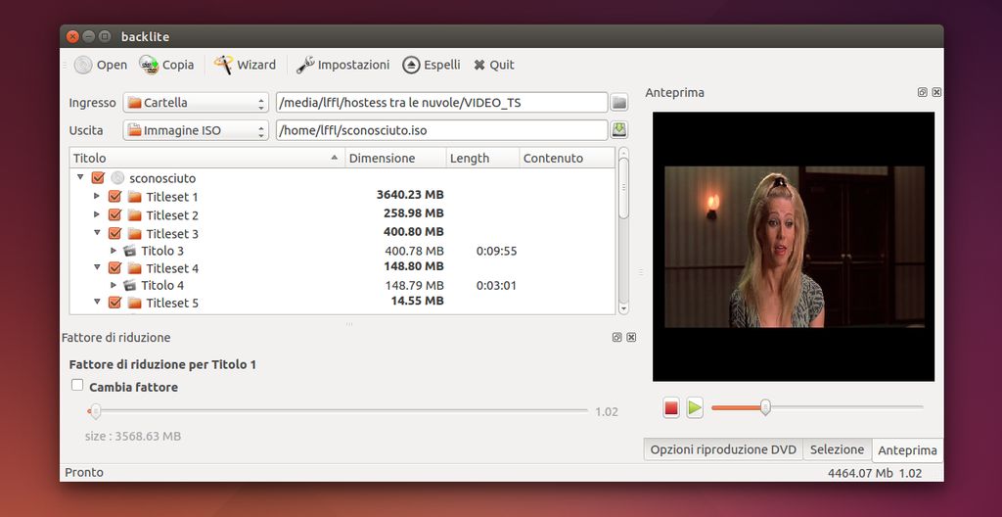The width and height of the screenshot is (1002, 517).
Task: Eject the disc with Espelli
Action: (412, 65)
